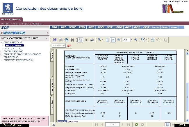The image size is (189, 127).
Task: Click the web search input field
Action: click(59, 46)
